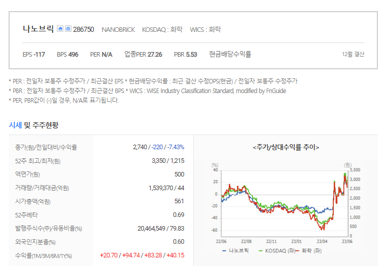
Task: Click the closing price 2,740
Action: [140, 147]
